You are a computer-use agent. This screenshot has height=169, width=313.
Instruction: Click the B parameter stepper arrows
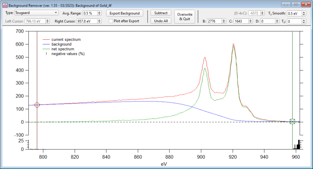click(224, 21)
